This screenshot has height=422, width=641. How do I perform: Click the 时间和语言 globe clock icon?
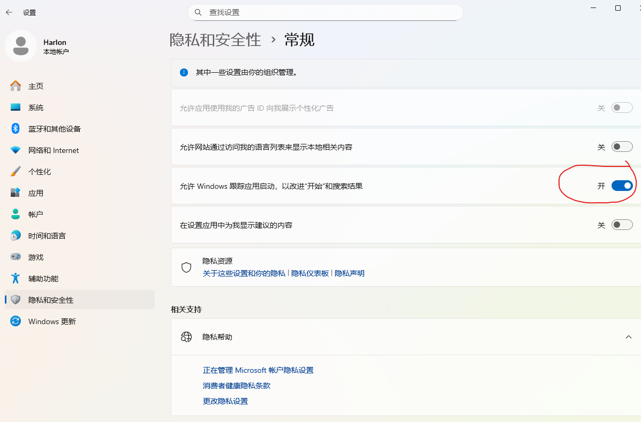pyautogui.click(x=16, y=236)
